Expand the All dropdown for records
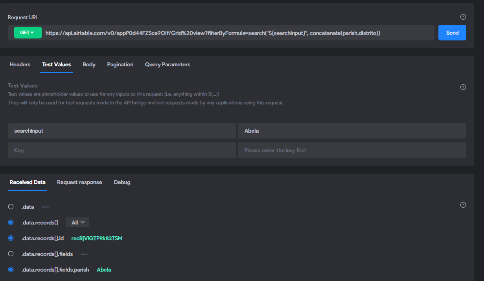This screenshot has width=484, height=281. tap(77, 223)
